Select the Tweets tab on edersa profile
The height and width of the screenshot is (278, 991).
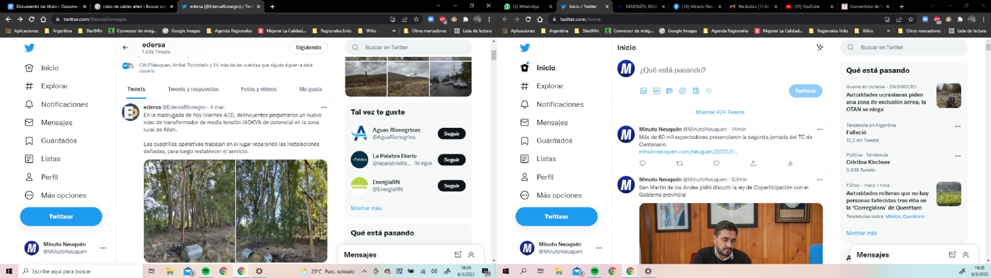click(136, 89)
